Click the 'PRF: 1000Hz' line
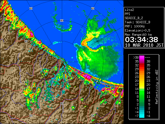Viewport: 165px width, 124px height. pos(135,26)
